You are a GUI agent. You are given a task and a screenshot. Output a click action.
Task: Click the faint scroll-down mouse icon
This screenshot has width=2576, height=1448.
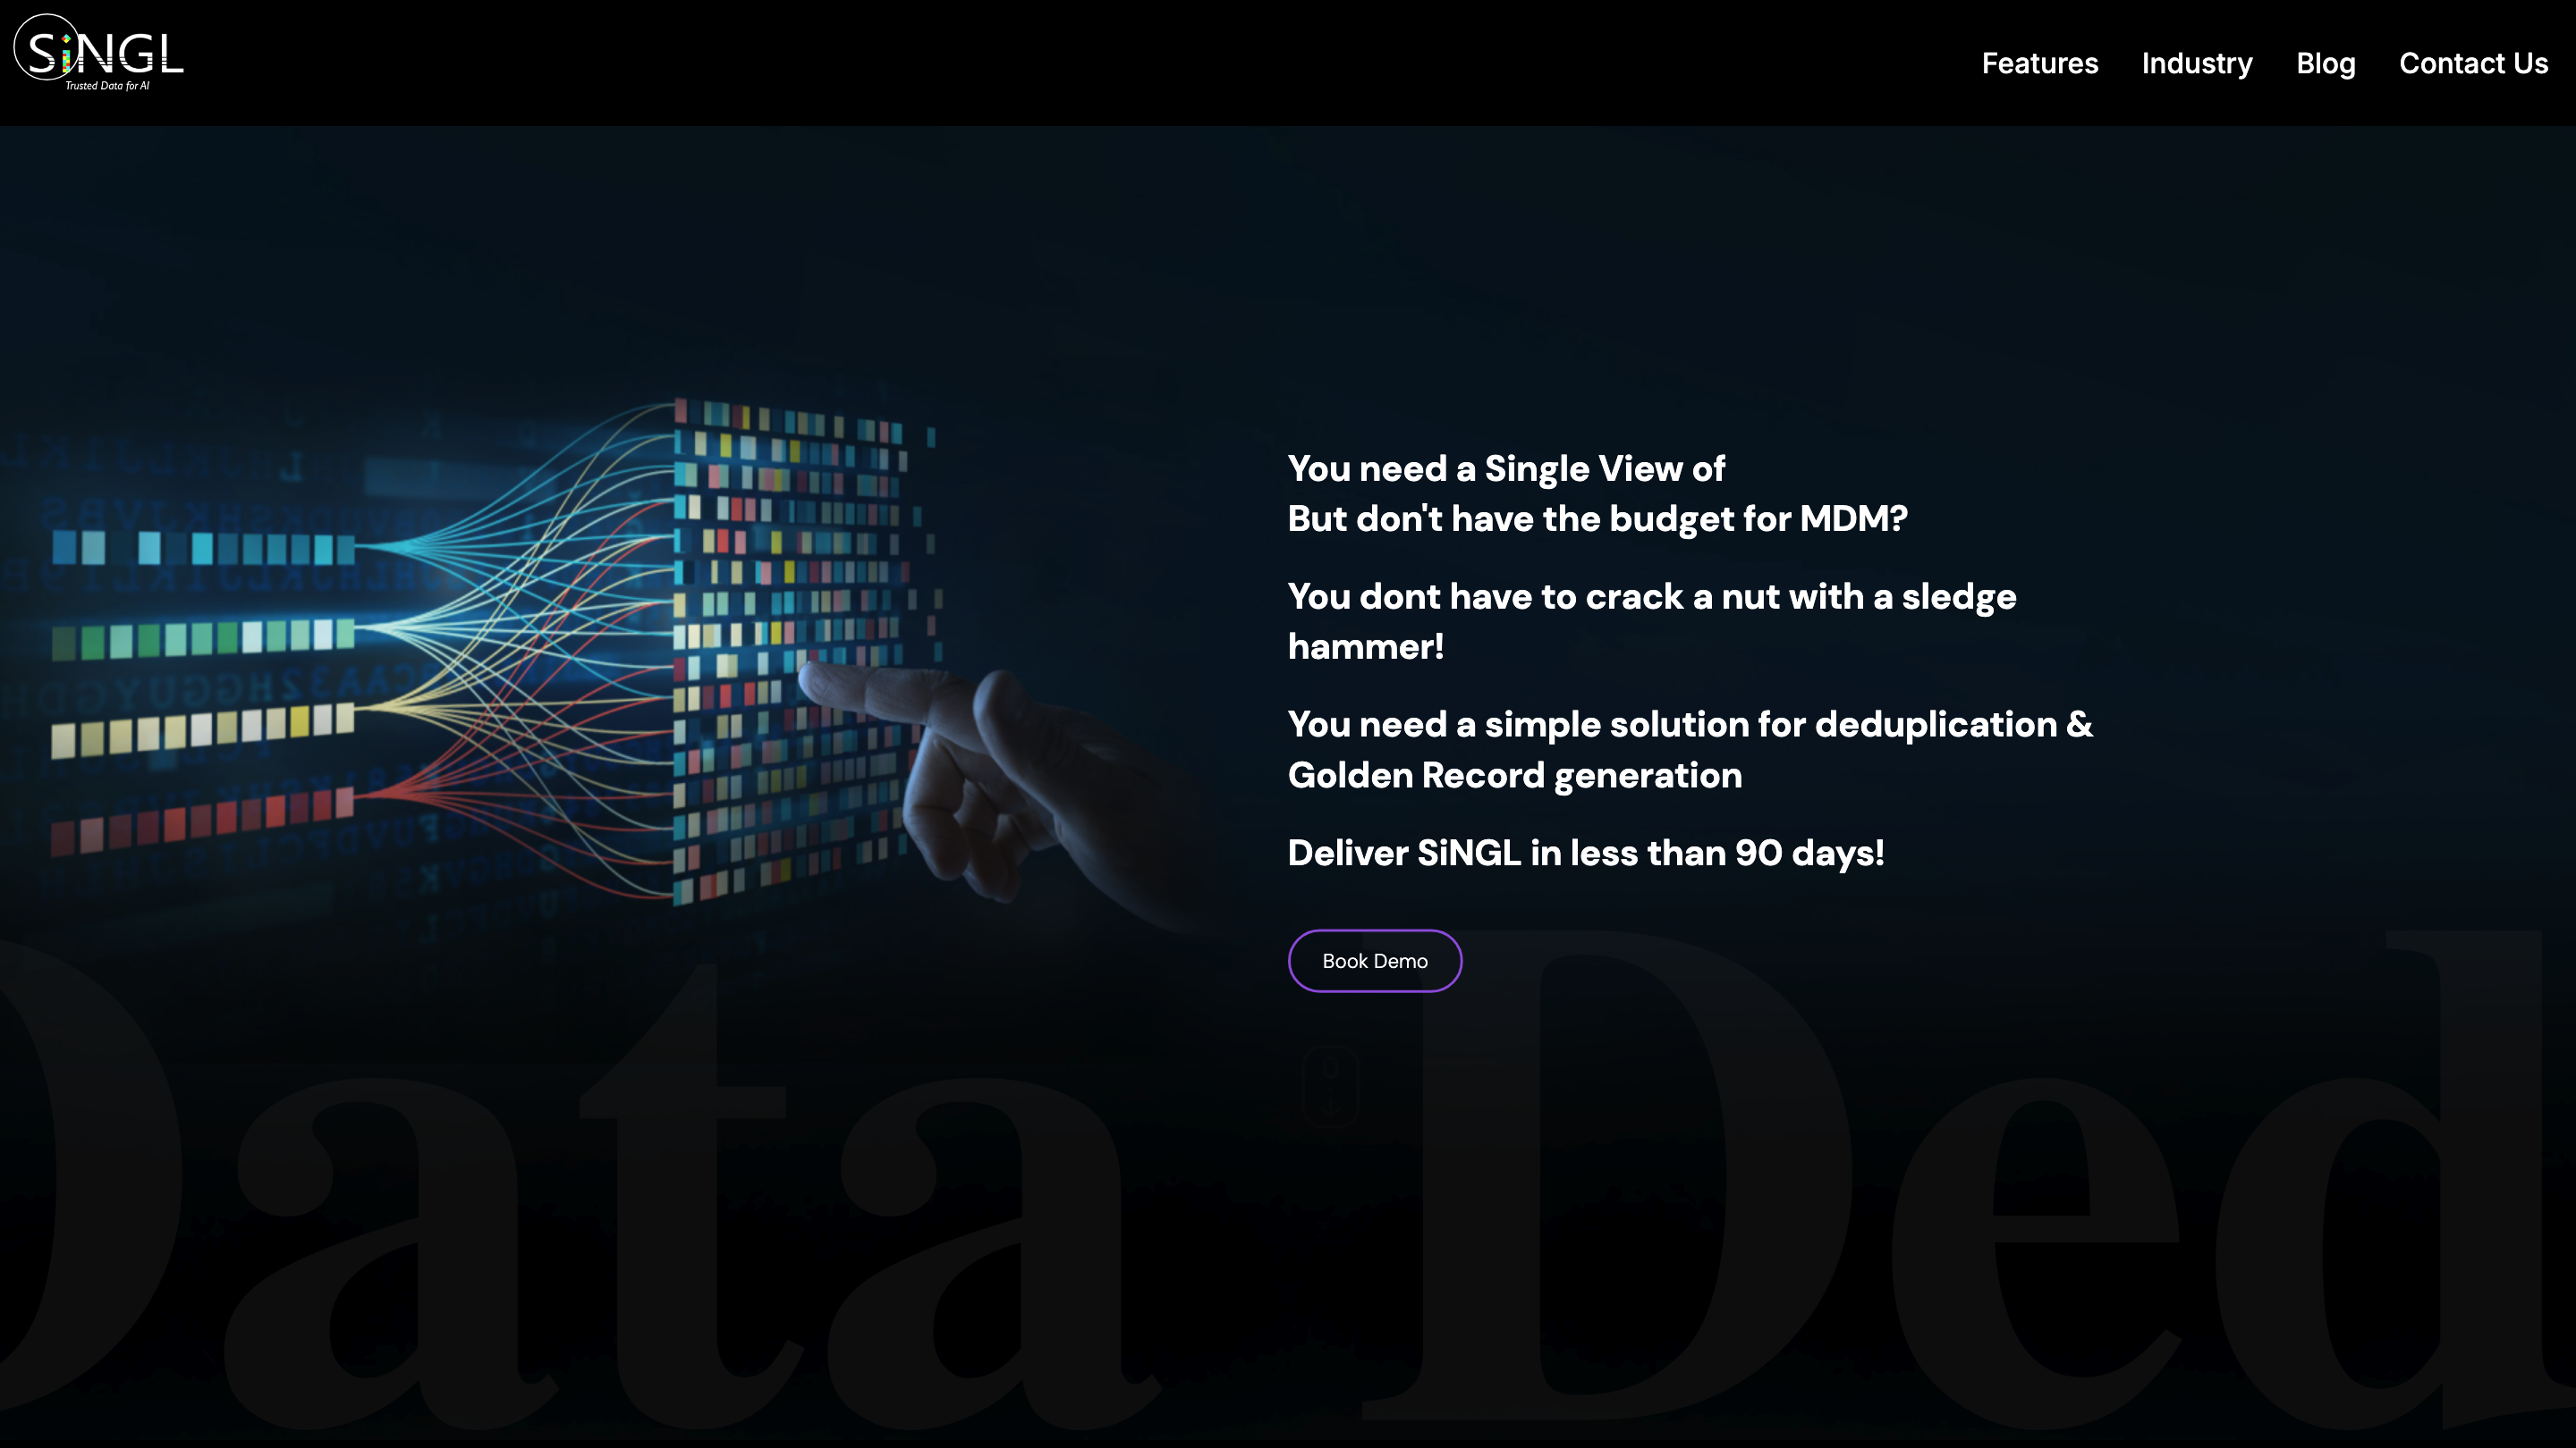point(1330,1085)
